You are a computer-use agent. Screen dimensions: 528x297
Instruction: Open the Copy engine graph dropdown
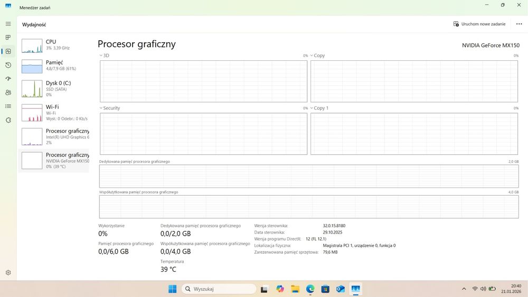click(317, 55)
